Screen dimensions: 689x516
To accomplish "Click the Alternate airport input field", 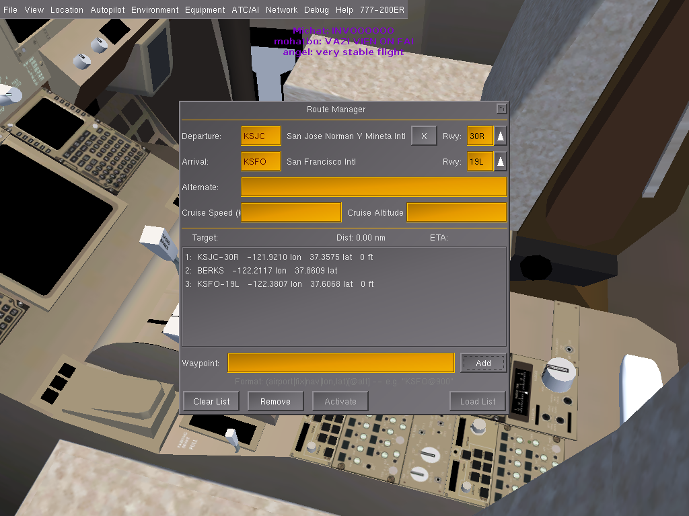I will point(373,187).
